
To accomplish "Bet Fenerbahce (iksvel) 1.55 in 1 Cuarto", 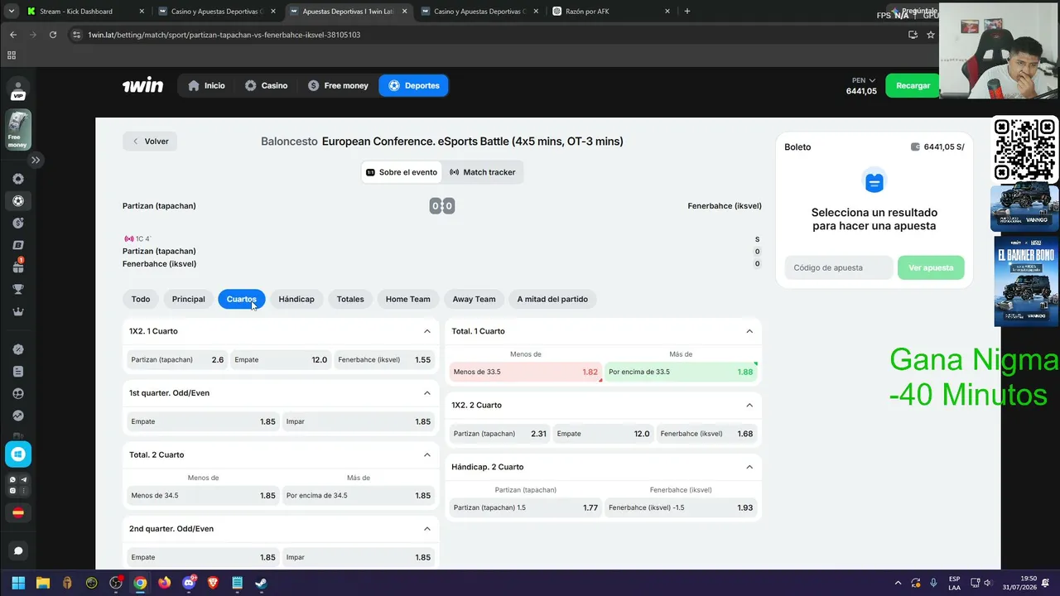I will tap(384, 360).
